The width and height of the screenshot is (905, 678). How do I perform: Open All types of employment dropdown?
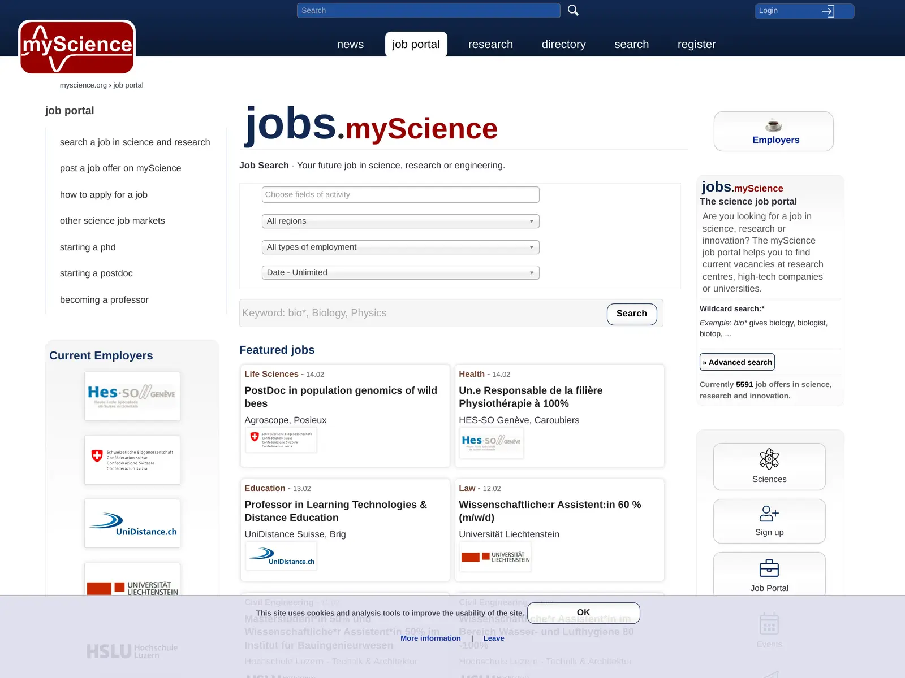pos(400,247)
